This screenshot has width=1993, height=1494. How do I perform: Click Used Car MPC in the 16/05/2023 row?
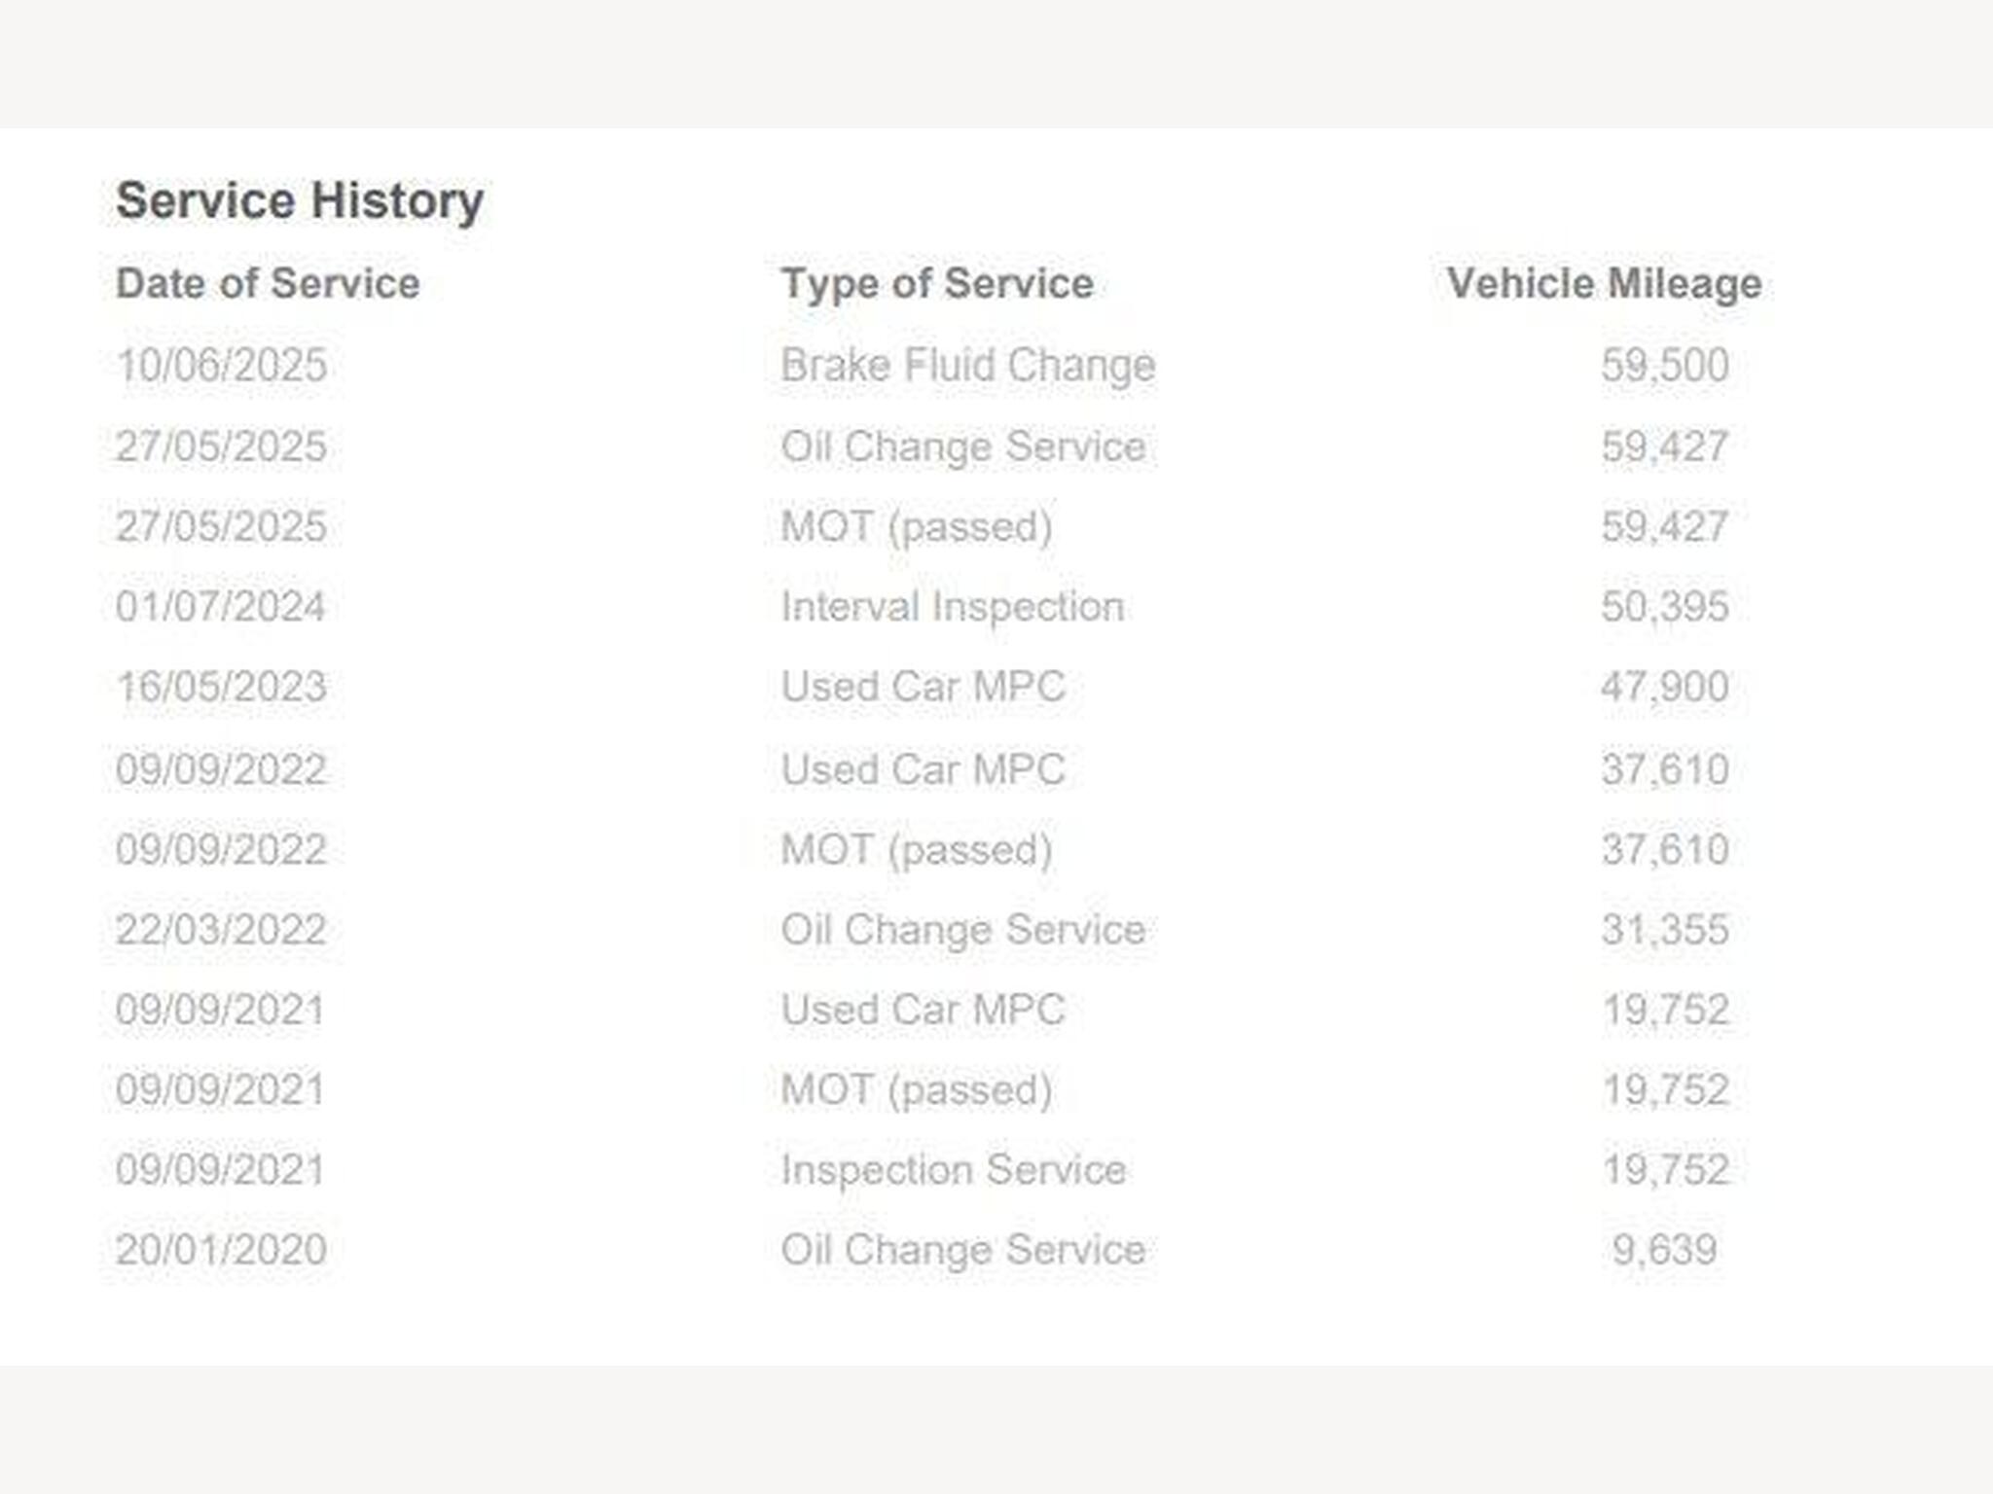click(923, 687)
